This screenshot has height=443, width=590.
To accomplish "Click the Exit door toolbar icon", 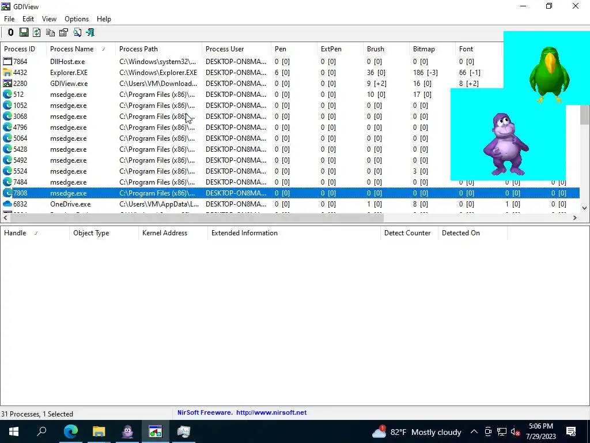I will (90, 32).
